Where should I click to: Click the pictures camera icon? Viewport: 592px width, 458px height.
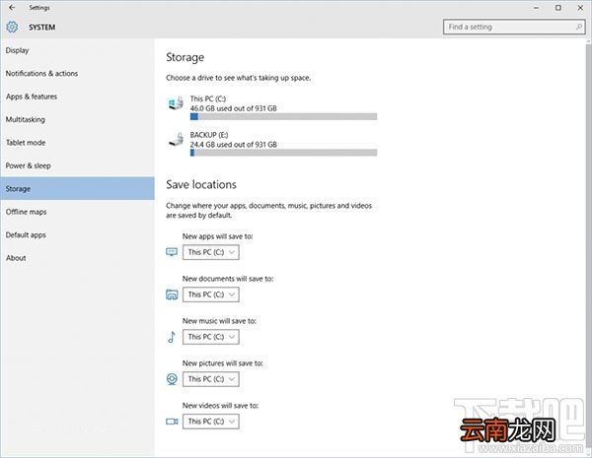[x=172, y=379]
